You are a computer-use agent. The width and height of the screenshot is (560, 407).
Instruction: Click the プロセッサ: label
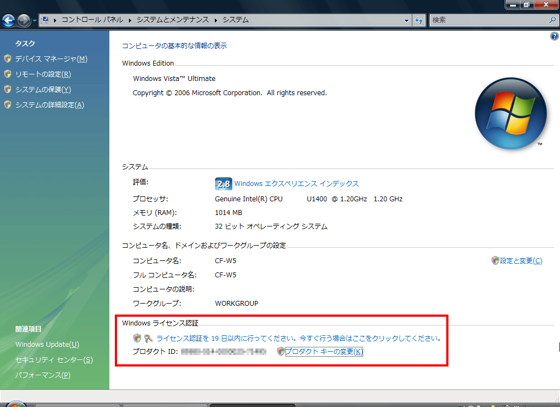[150, 199]
